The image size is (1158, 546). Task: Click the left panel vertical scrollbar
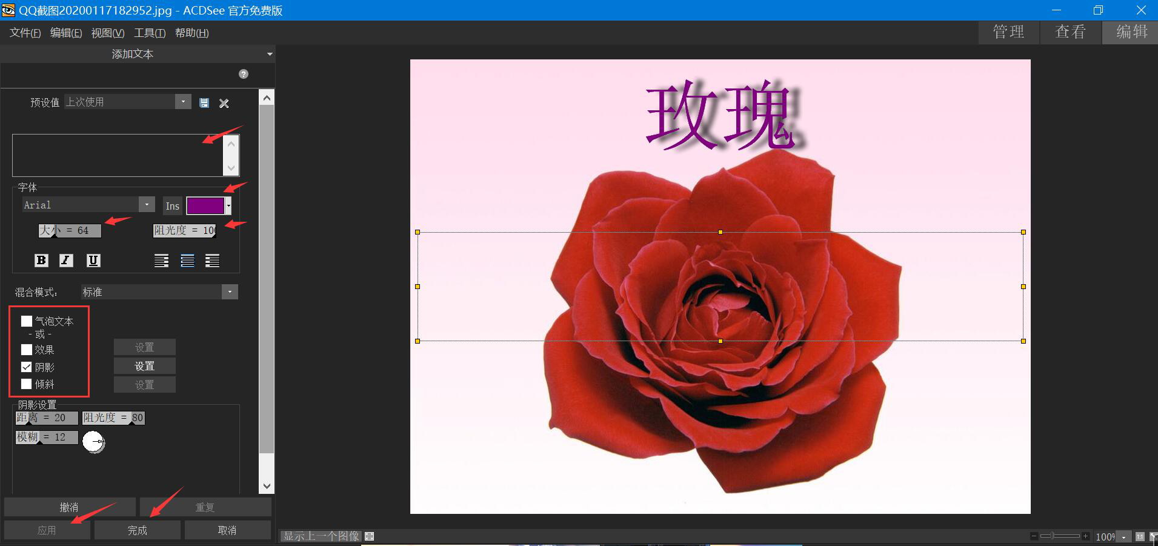(x=267, y=279)
